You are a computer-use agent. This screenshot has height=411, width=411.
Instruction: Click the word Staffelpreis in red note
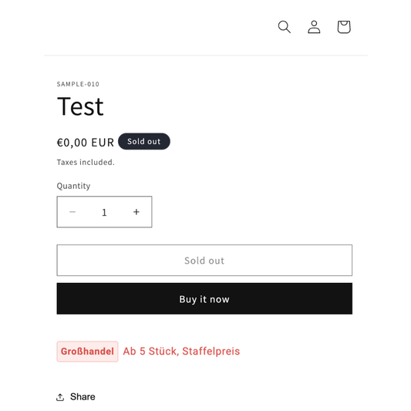coord(211,351)
